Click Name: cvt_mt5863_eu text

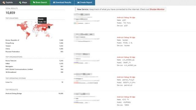click(x=126, y=60)
